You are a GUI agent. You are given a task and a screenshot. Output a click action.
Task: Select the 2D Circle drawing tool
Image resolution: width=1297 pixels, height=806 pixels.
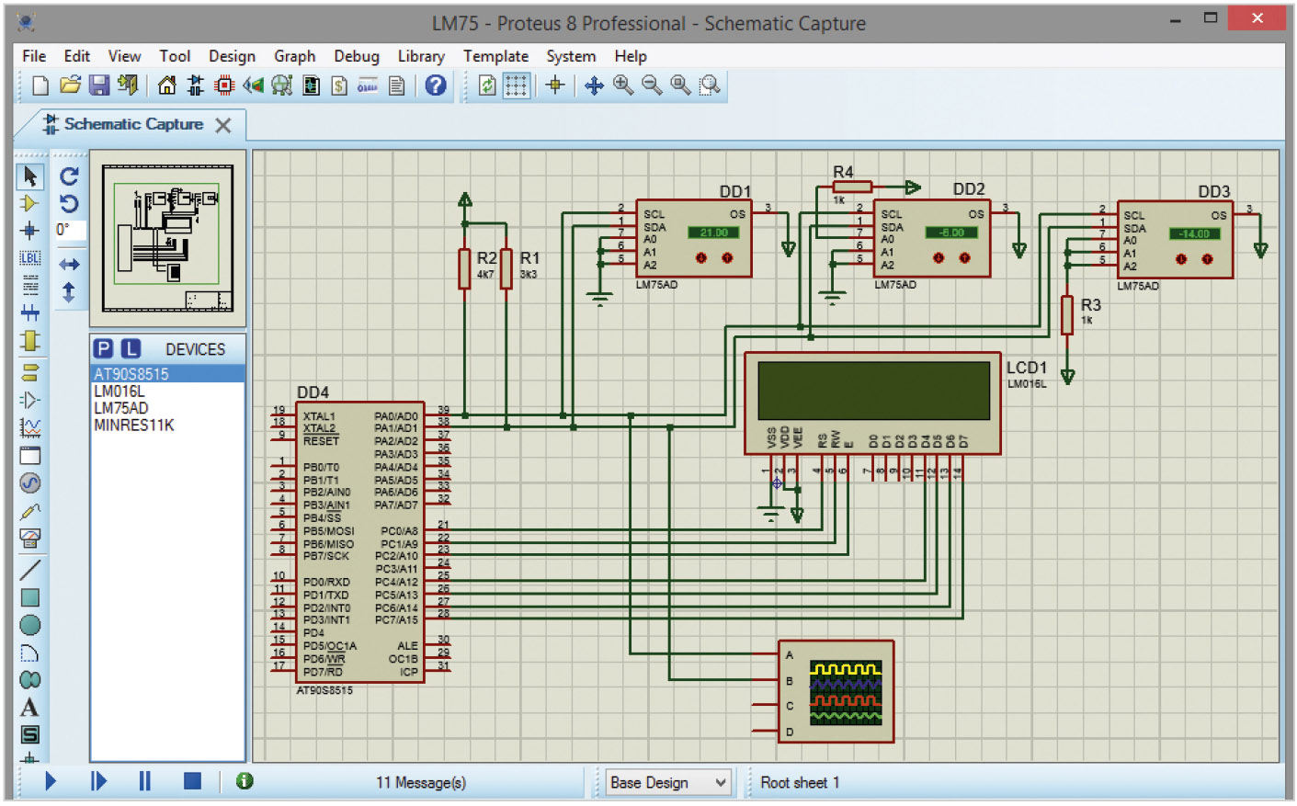(30, 625)
